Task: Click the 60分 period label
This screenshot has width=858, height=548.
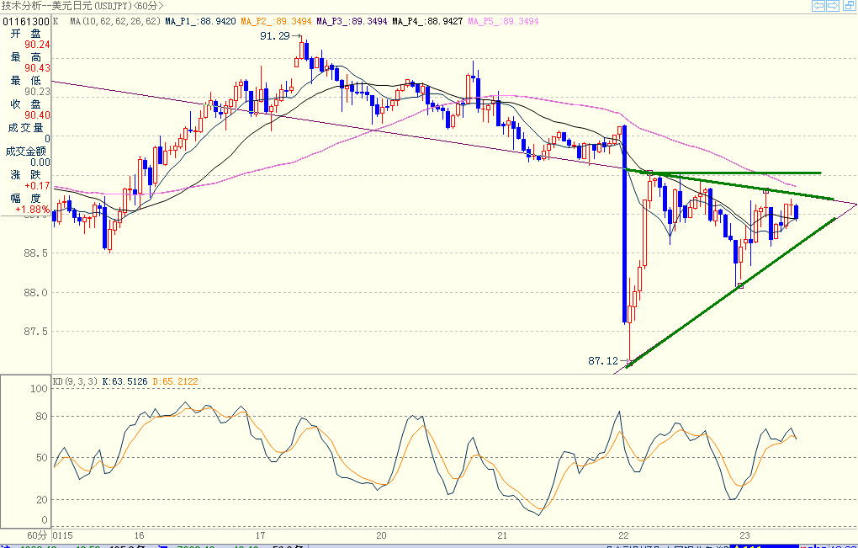Action: click(x=37, y=535)
